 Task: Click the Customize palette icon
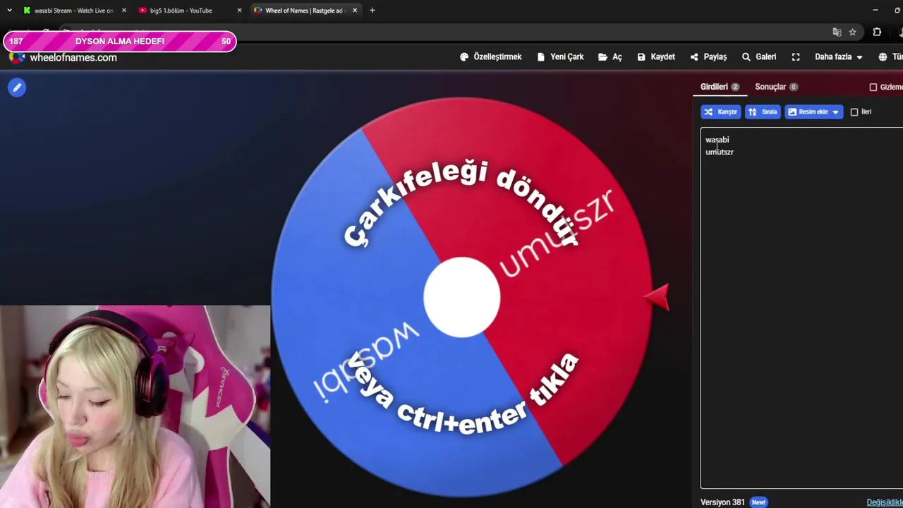point(464,57)
